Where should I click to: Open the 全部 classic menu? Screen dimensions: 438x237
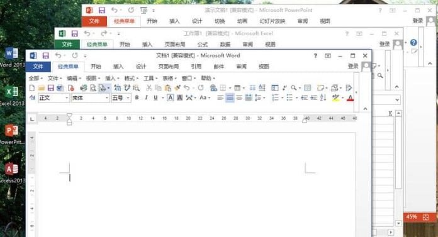35,78
